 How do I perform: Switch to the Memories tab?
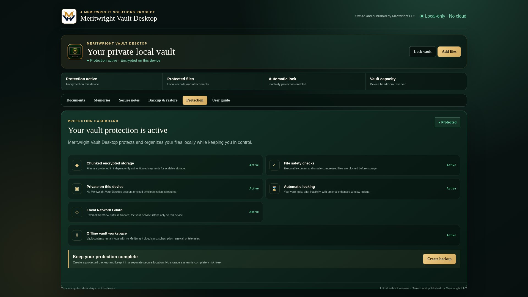coord(102,100)
